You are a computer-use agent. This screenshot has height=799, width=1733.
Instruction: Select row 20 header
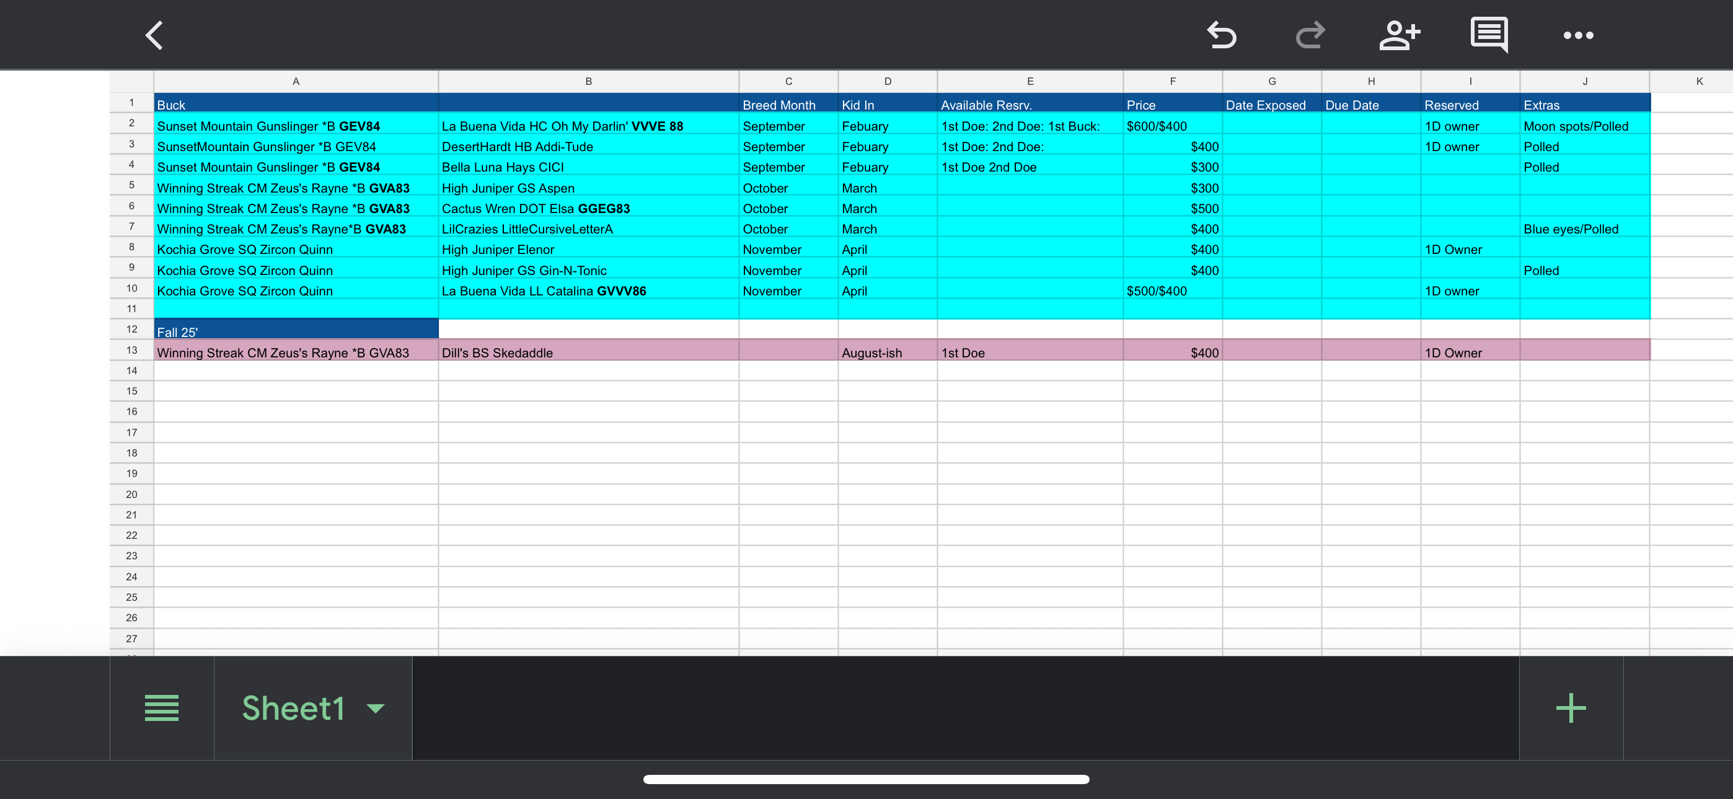coord(132,494)
